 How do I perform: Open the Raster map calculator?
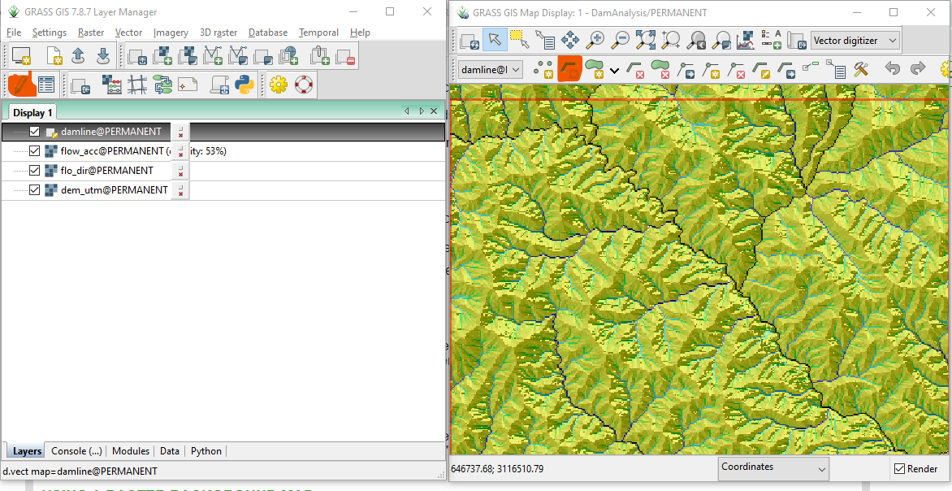110,84
